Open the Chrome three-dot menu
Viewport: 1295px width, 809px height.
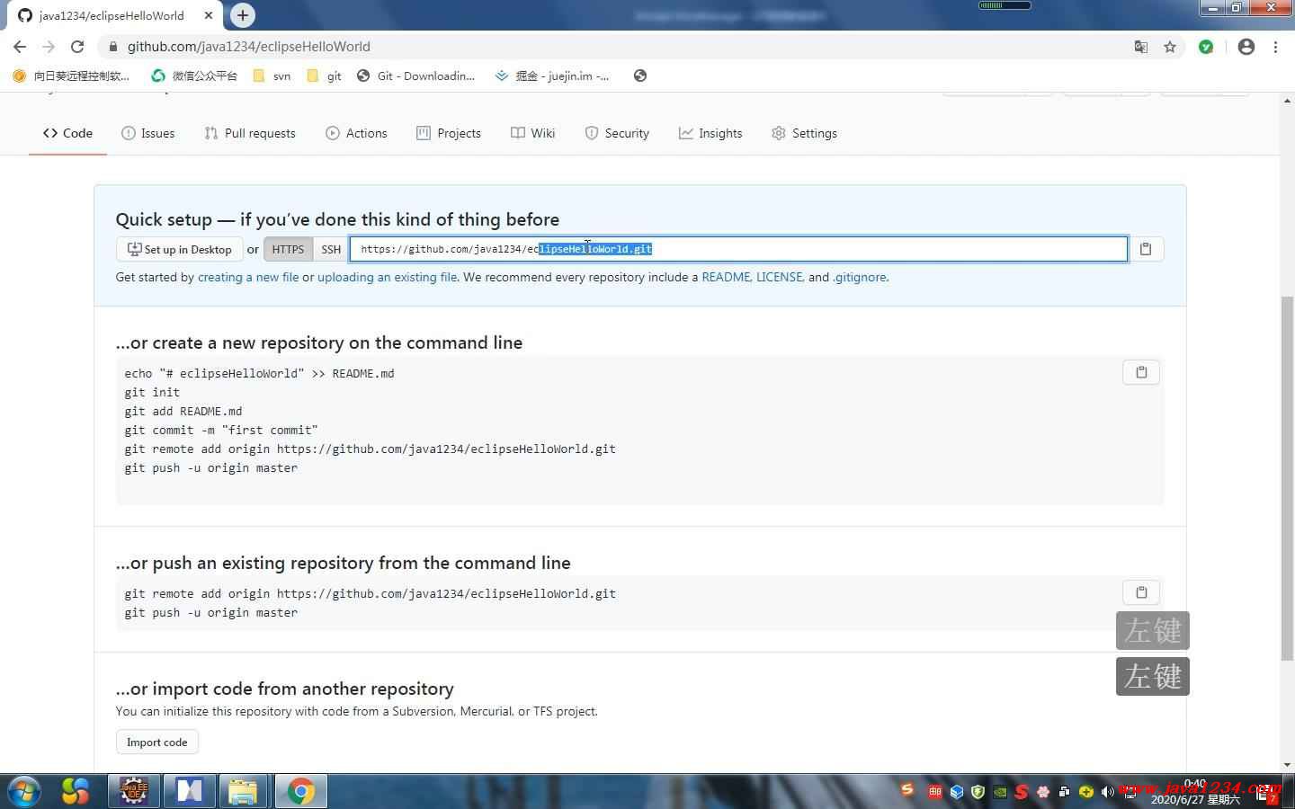click(x=1275, y=47)
